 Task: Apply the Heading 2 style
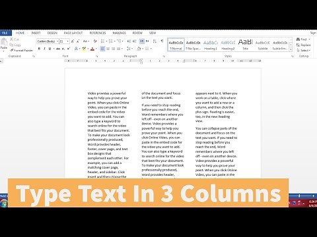(228, 45)
